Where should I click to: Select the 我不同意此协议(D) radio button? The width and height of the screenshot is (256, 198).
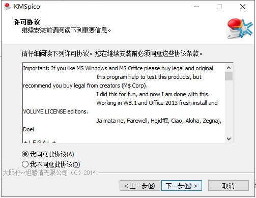(25, 164)
